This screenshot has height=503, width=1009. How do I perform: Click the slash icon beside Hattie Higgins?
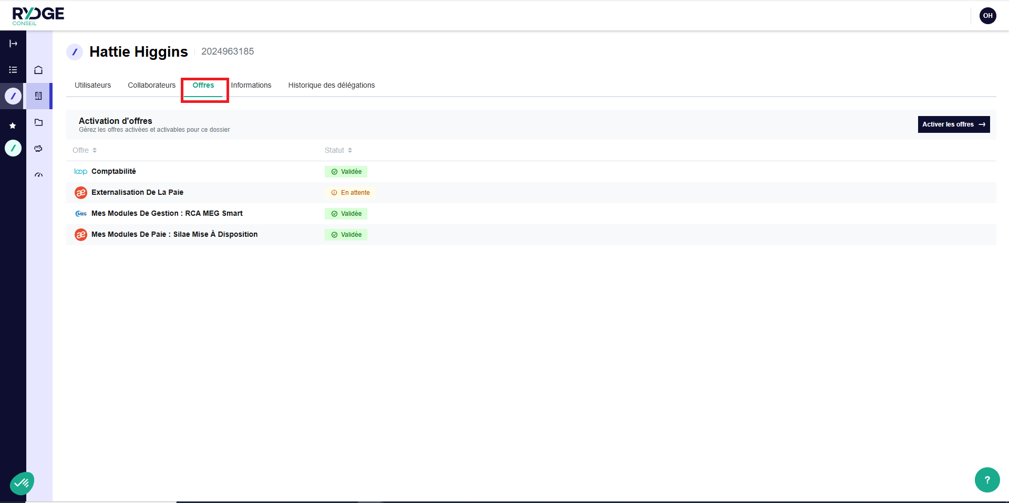point(75,52)
